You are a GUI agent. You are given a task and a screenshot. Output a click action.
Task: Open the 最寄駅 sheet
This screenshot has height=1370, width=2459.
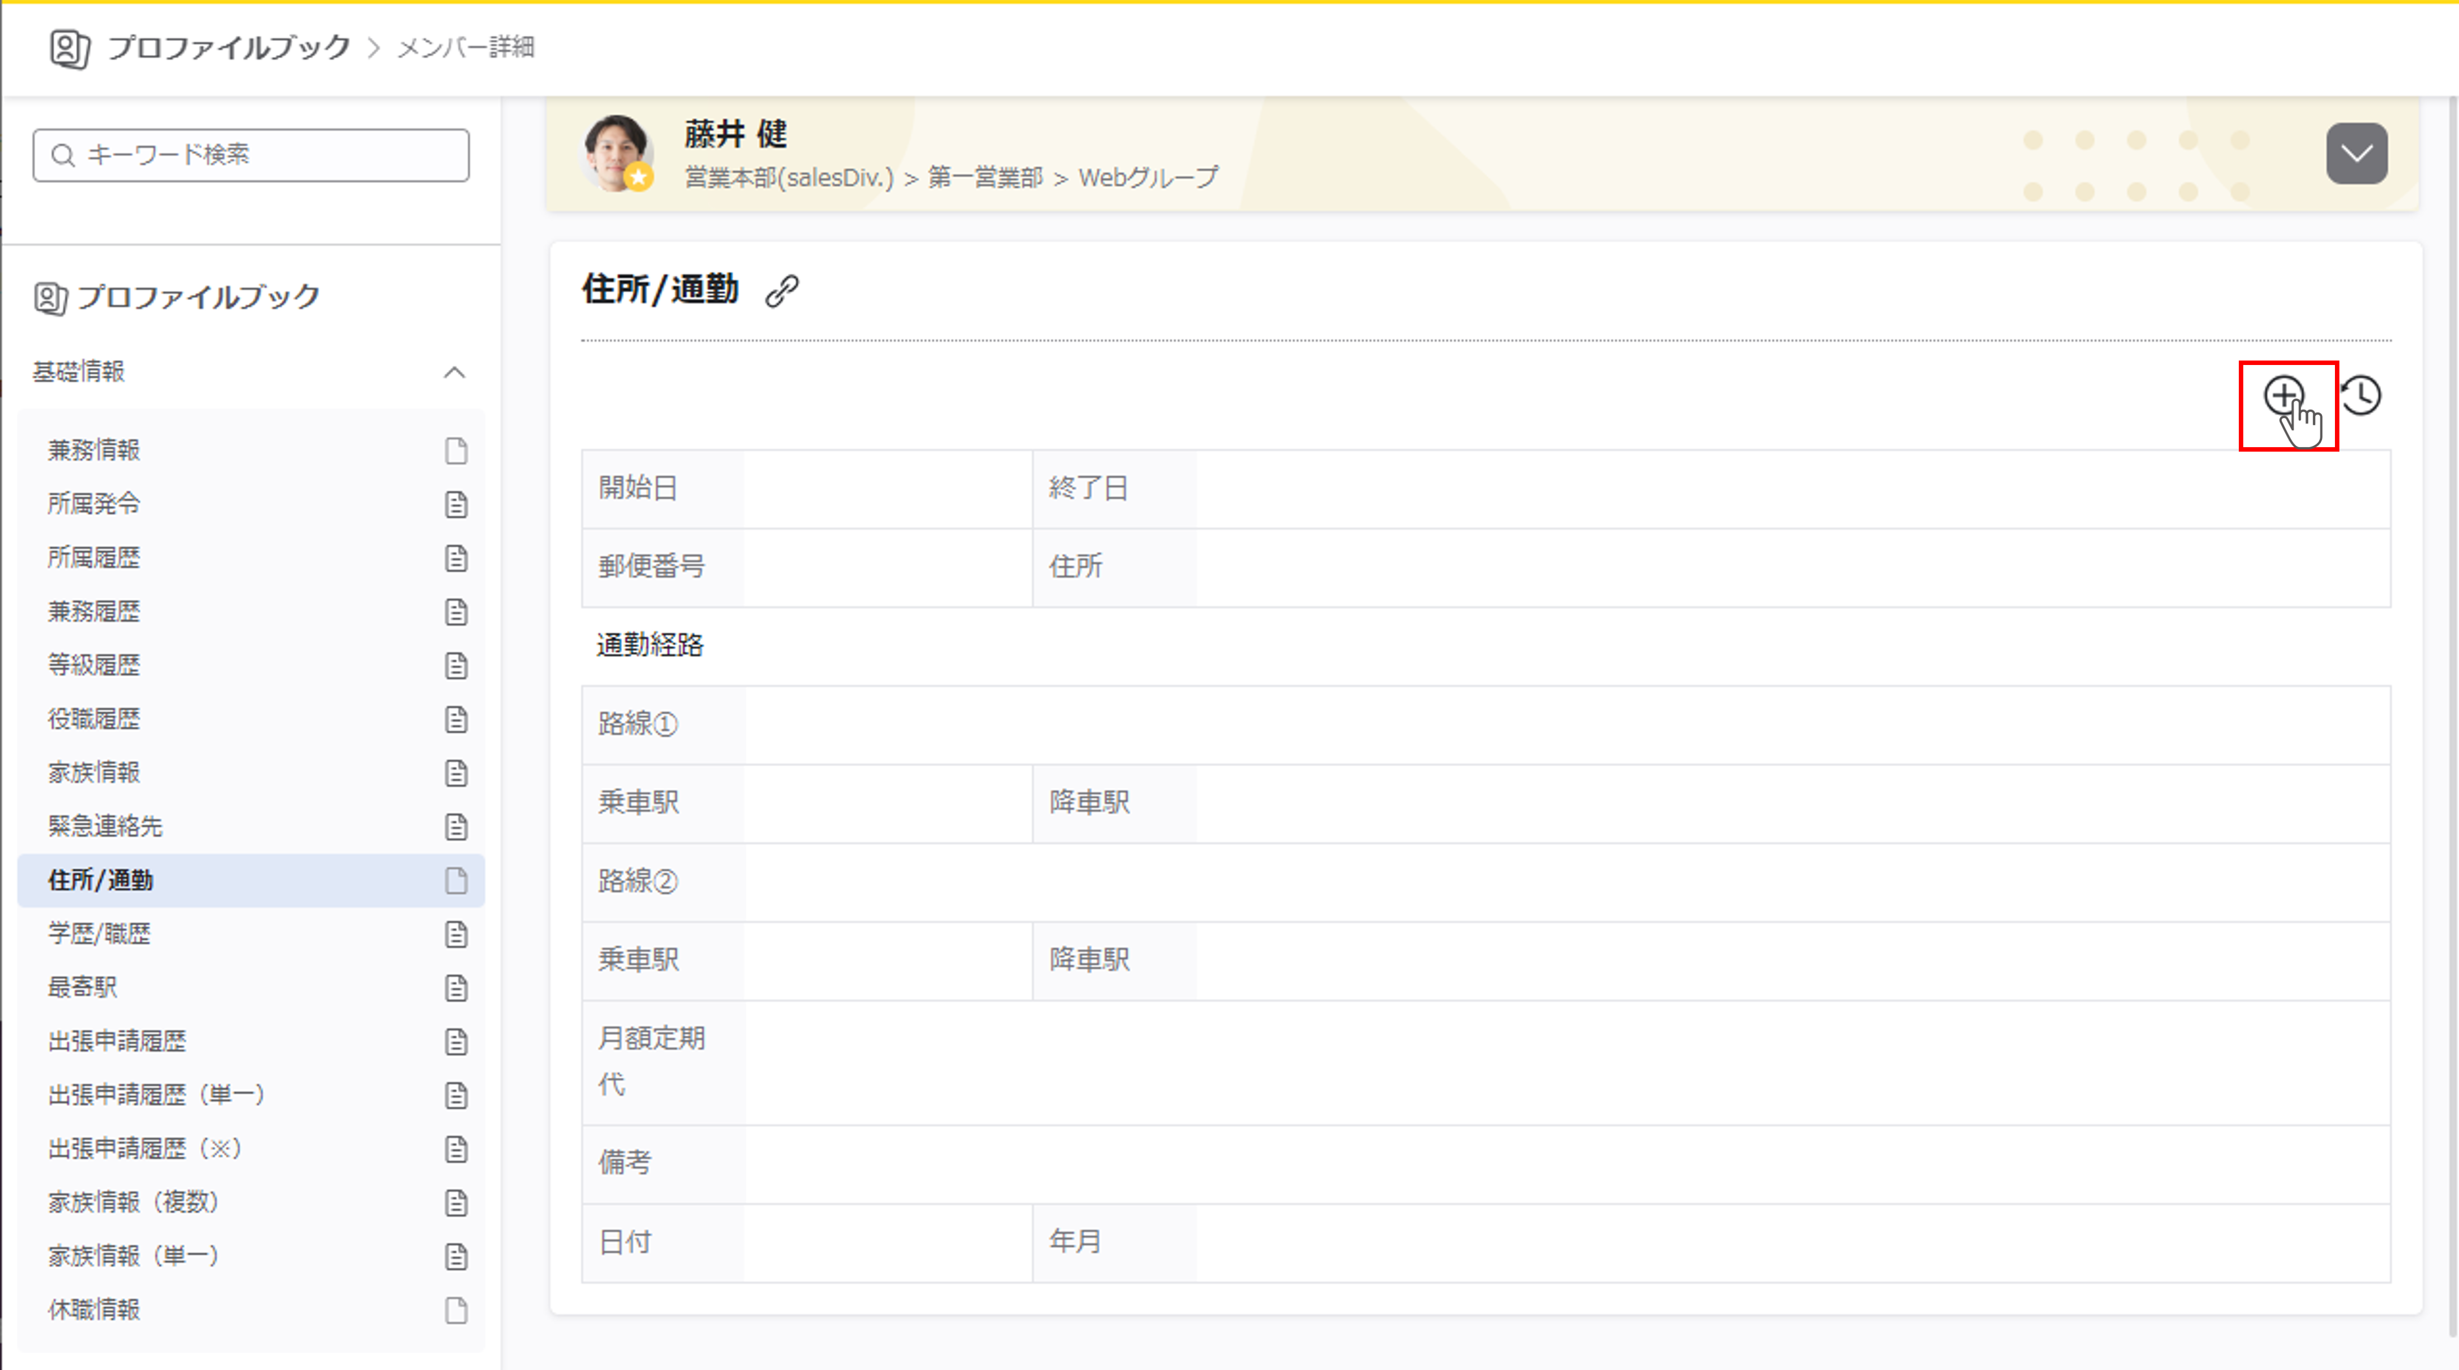251,987
